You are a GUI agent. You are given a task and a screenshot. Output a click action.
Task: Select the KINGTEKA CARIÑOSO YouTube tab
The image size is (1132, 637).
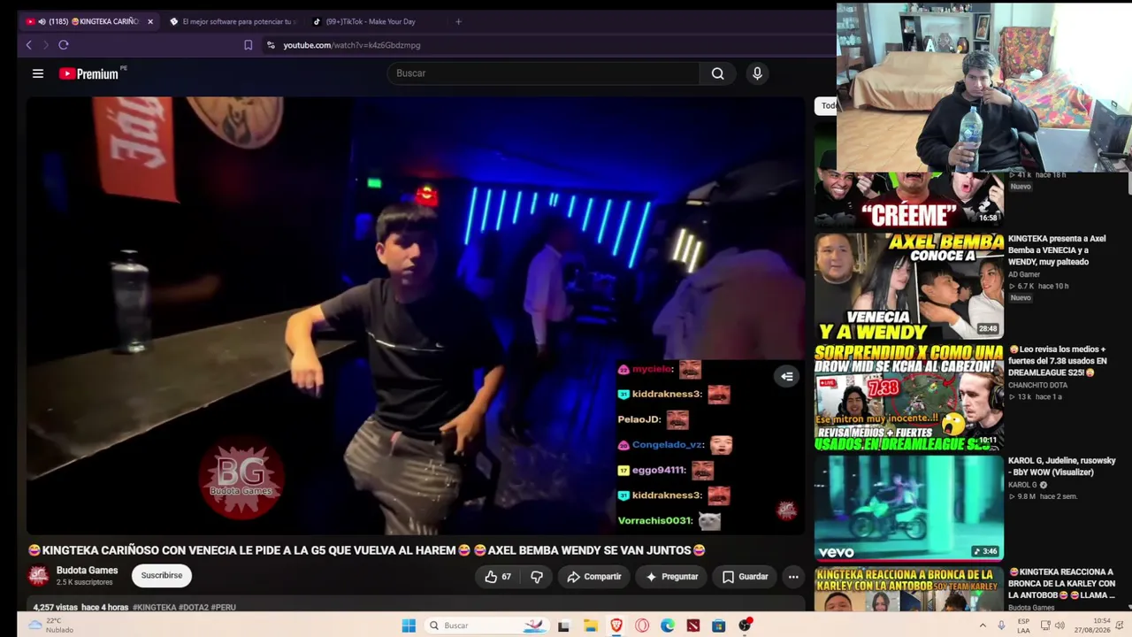tap(88, 21)
